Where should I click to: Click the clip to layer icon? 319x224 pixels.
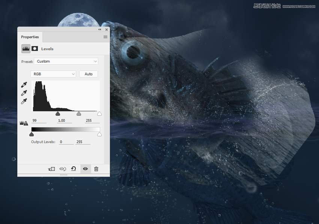51,169
